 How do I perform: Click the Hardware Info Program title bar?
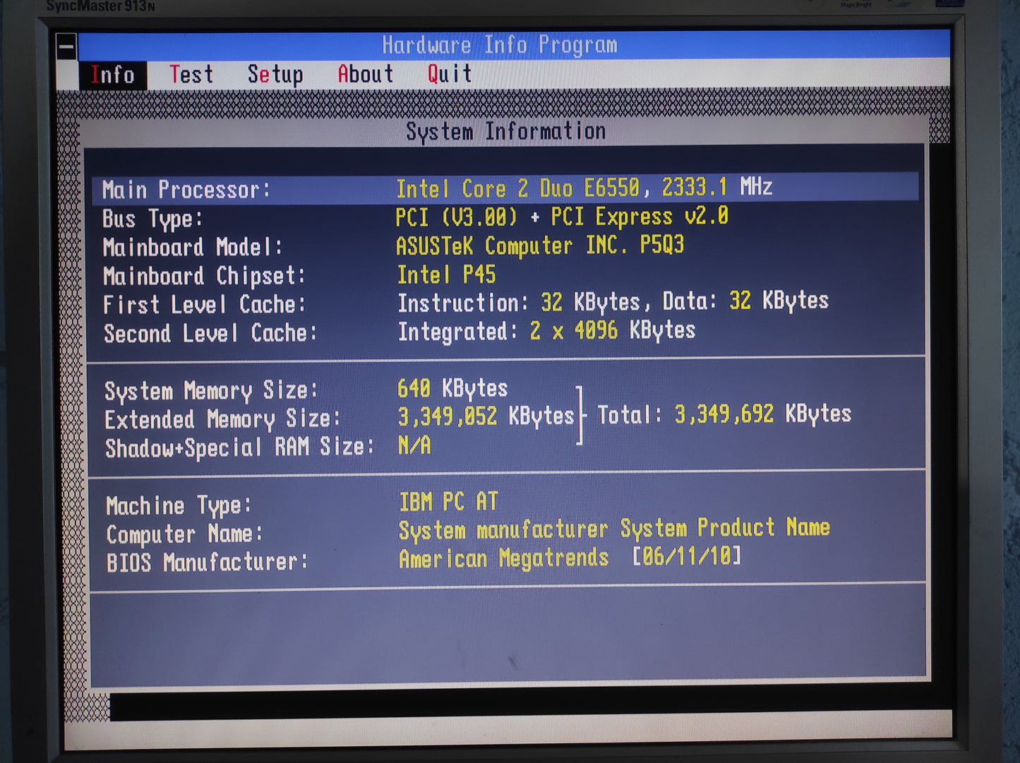(x=500, y=45)
